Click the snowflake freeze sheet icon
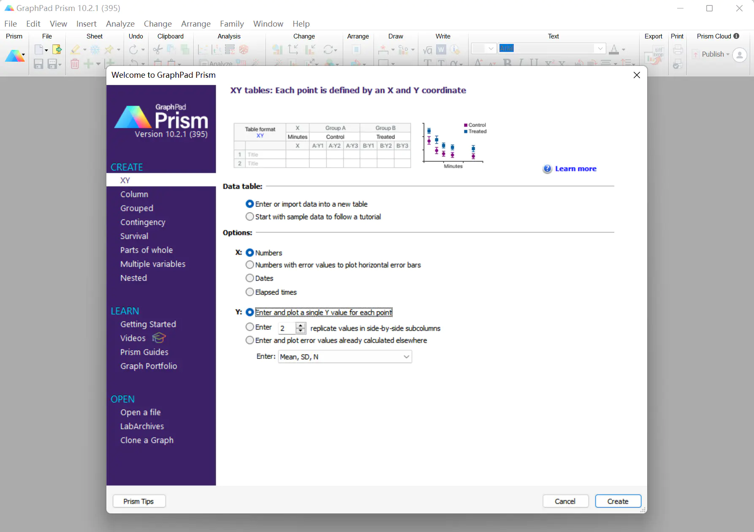754x532 pixels. [95, 49]
